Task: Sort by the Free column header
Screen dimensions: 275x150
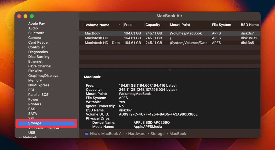Action: (x=128, y=25)
